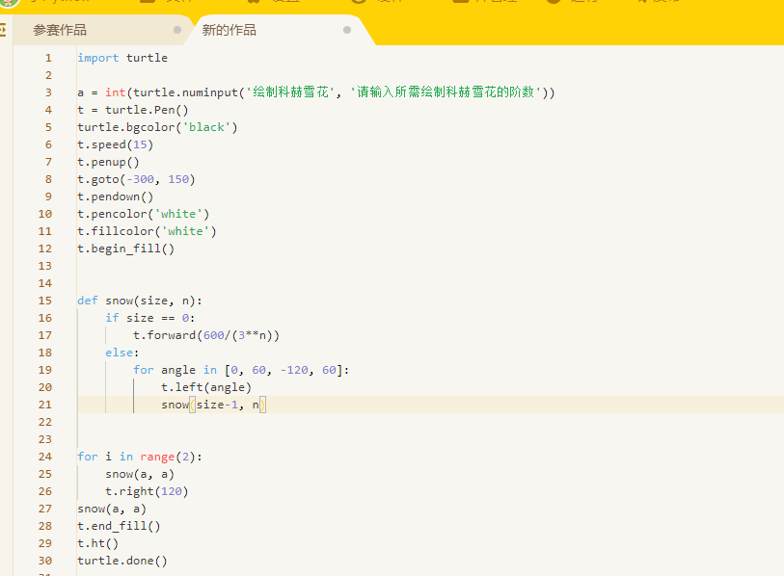Click the 'snow(a, a)' line inside the loop
This screenshot has height=576, width=784.
tap(140, 474)
